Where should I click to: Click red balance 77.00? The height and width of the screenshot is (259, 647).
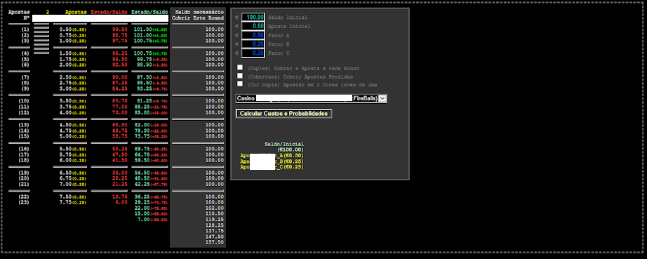tap(120, 107)
